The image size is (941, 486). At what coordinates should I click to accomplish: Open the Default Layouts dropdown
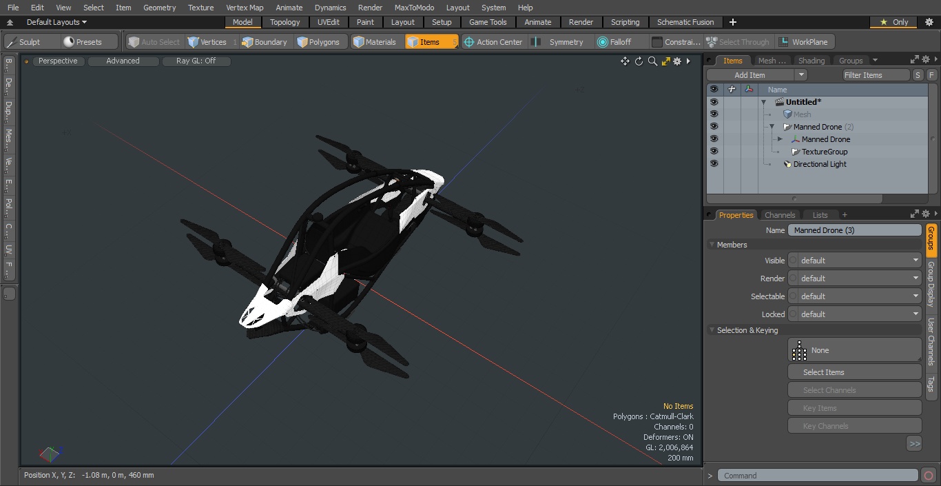click(x=56, y=22)
